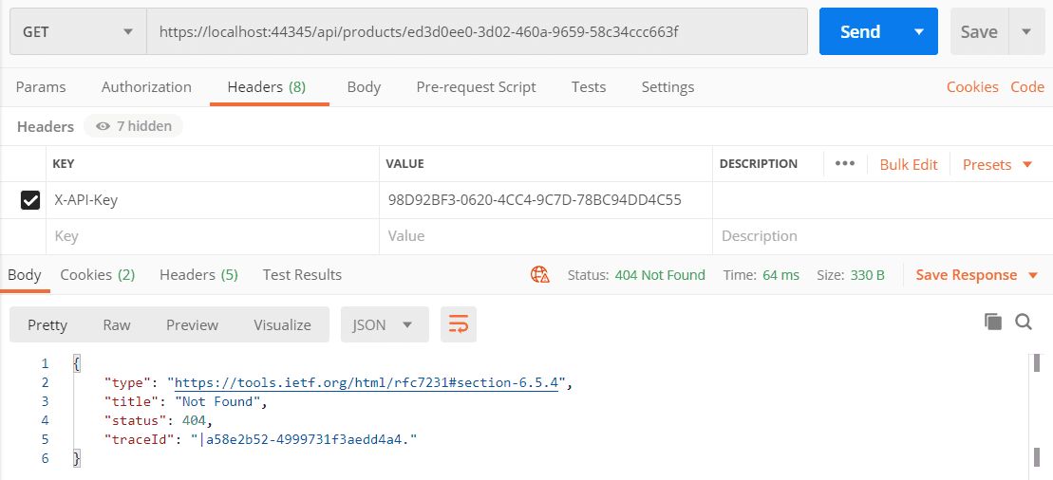This screenshot has width=1053, height=480.
Task: Expand the Save options arrow
Action: [1025, 31]
